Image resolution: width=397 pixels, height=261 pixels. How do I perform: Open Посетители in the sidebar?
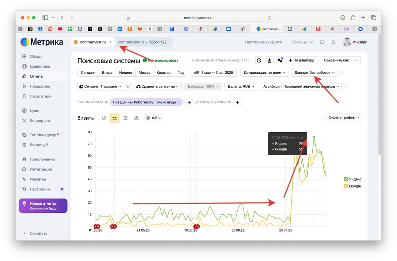[x=37, y=96]
